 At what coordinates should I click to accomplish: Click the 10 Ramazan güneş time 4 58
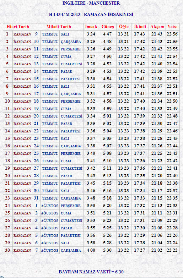coord(107,101)
